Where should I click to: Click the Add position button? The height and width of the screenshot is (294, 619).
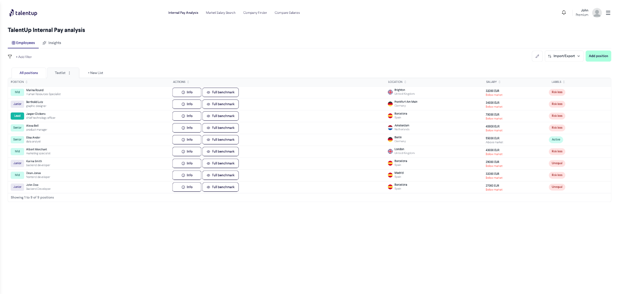(x=598, y=56)
